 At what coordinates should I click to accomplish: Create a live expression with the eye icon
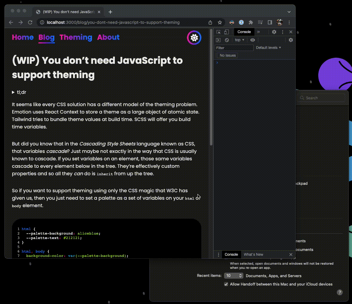tap(253, 40)
